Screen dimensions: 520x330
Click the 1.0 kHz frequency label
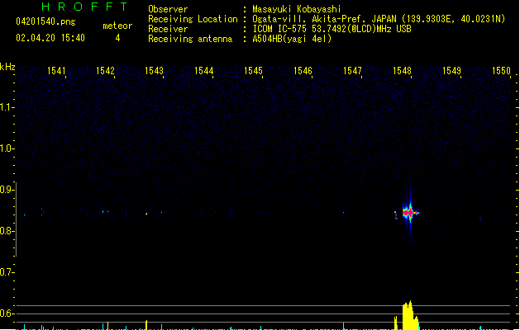click(x=6, y=148)
